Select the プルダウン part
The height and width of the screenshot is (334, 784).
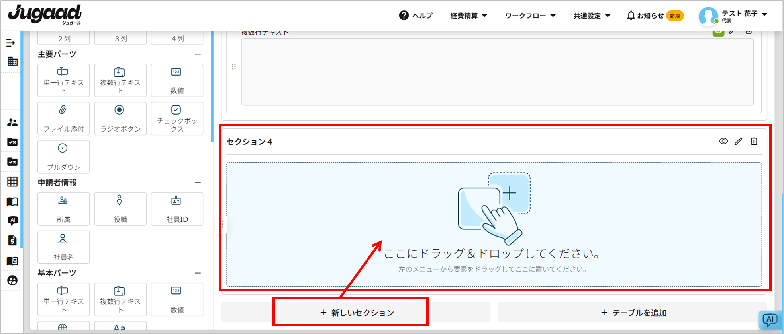tap(64, 157)
